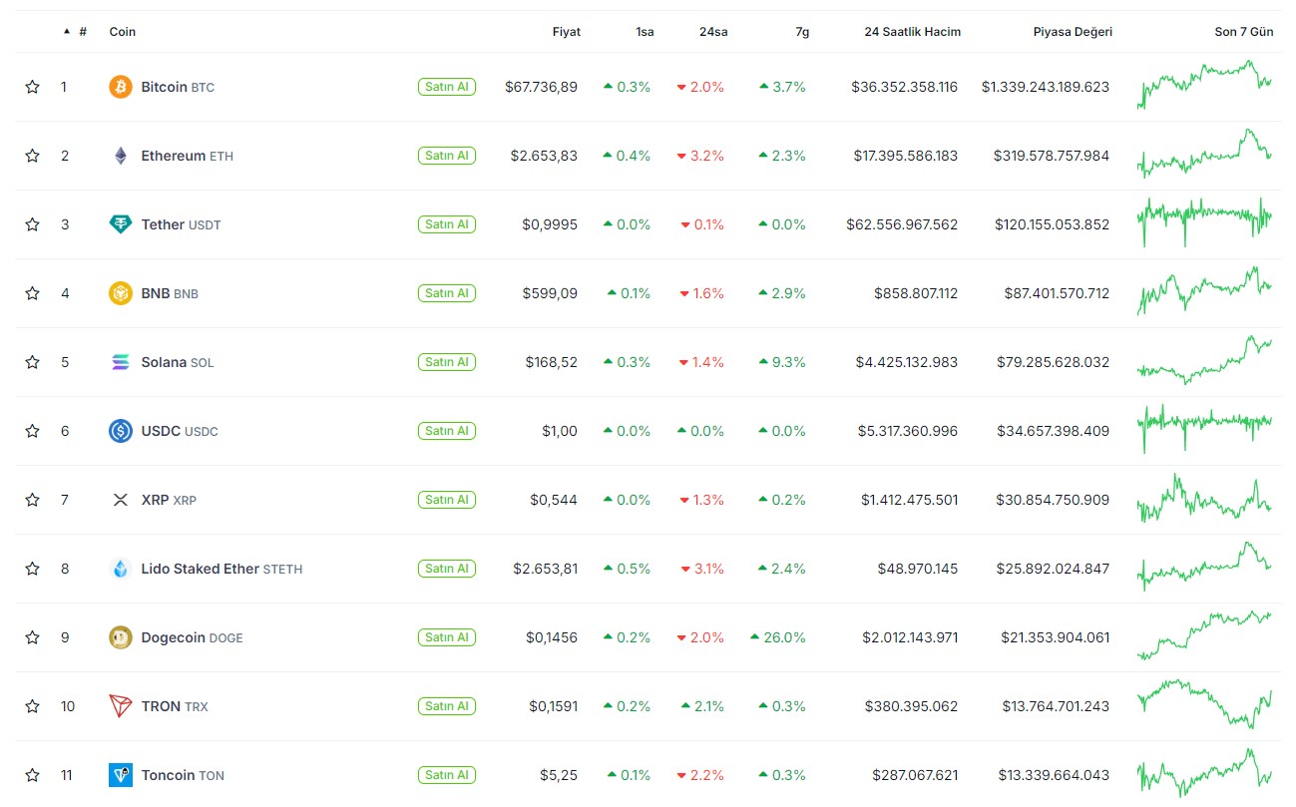Image resolution: width=1296 pixels, height=807 pixels.
Task: Sort by 1sa hourly change column
Action: 645,32
